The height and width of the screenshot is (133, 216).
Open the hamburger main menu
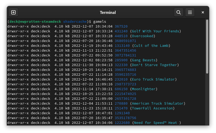click(190, 12)
